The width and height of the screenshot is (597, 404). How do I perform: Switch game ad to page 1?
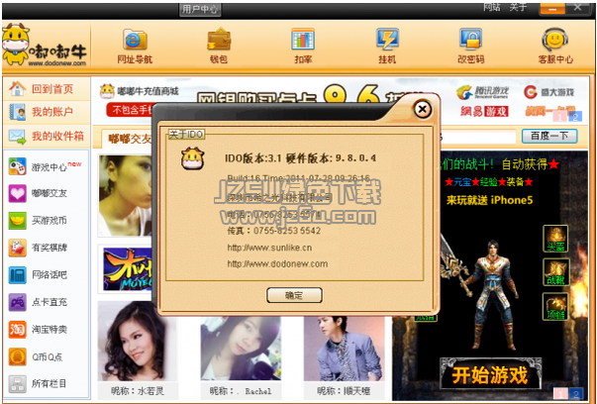[560, 393]
